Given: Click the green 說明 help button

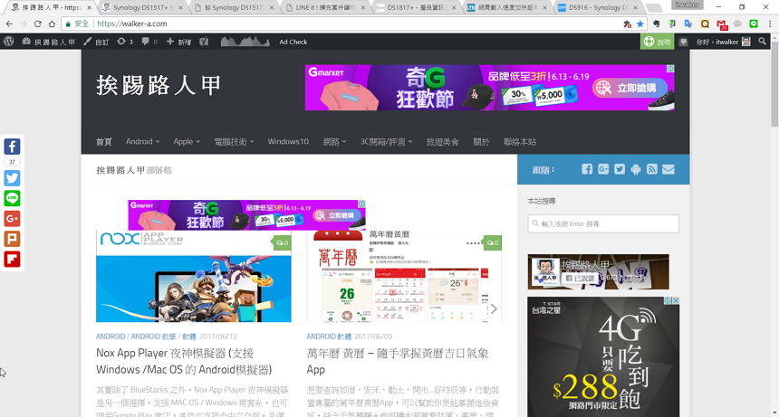Looking at the screenshot, I should coord(657,42).
